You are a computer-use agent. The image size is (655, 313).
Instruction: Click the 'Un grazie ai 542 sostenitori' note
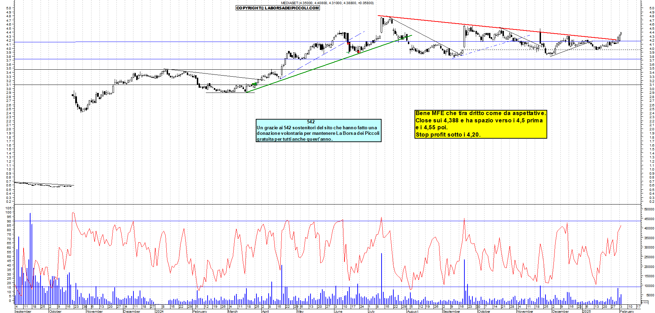318,130
